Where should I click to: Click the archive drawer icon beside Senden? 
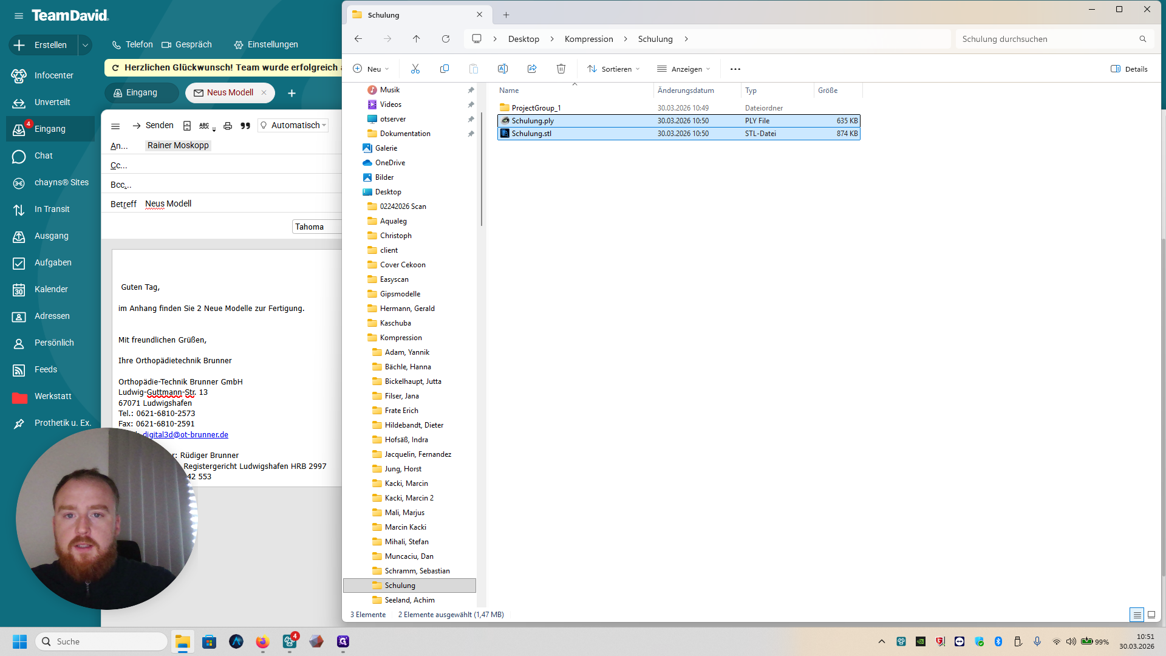187,126
